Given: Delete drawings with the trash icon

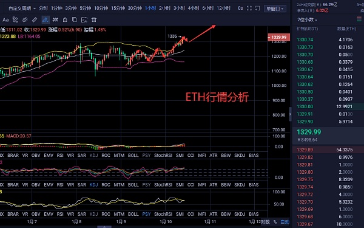Looking at the screenshot, I should click(x=94, y=20).
